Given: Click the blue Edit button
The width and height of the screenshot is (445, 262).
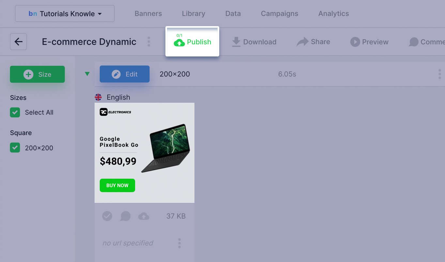Looking at the screenshot, I should point(125,74).
